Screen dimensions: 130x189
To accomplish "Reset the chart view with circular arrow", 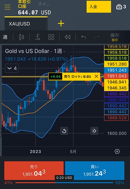I will click(x=64, y=131).
